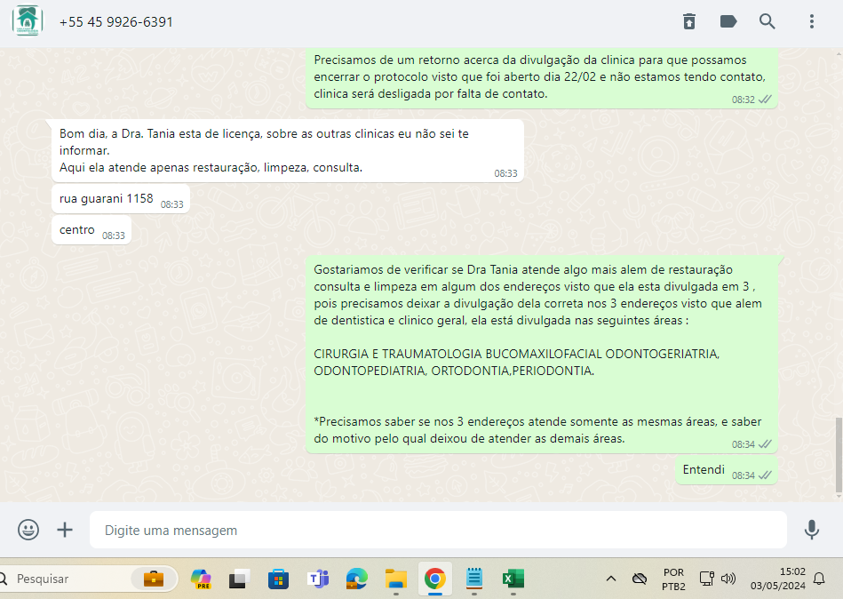Expand the hidden system tray icons chevron

point(611,579)
